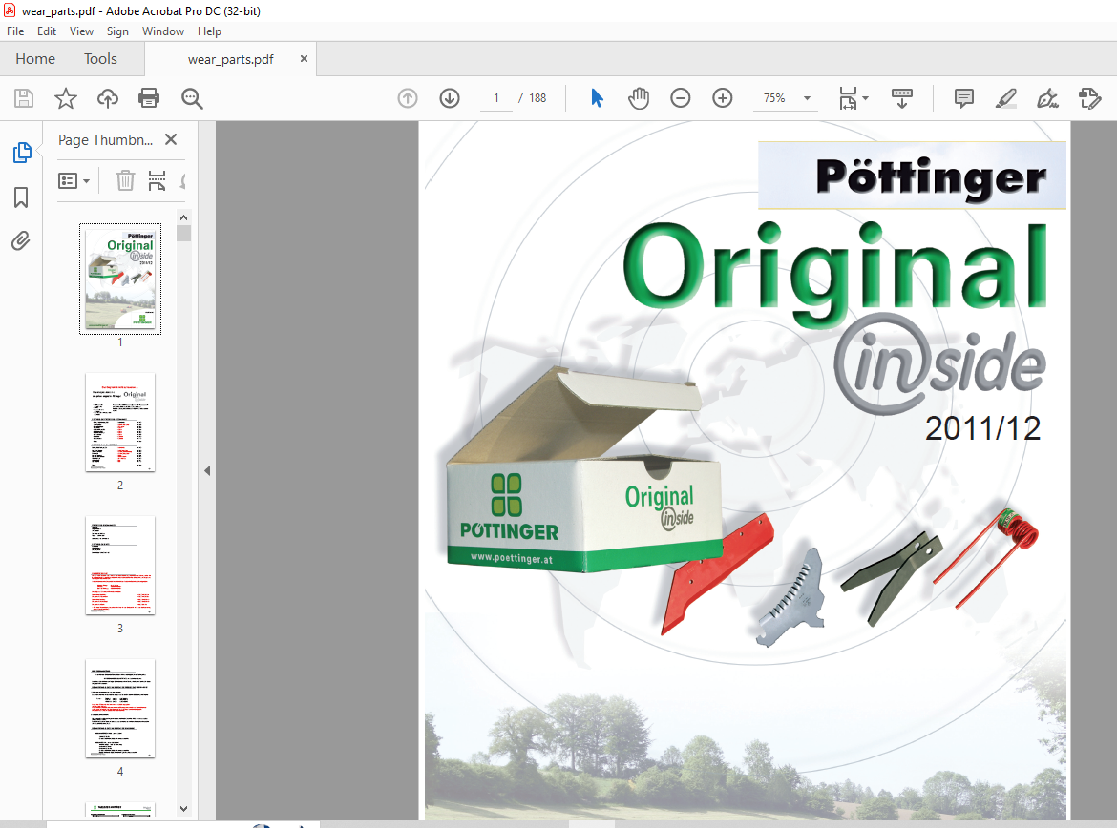Image resolution: width=1117 pixels, height=828 pixels.
Task: Switch to the Home tab
Action: tap(35, 59)
